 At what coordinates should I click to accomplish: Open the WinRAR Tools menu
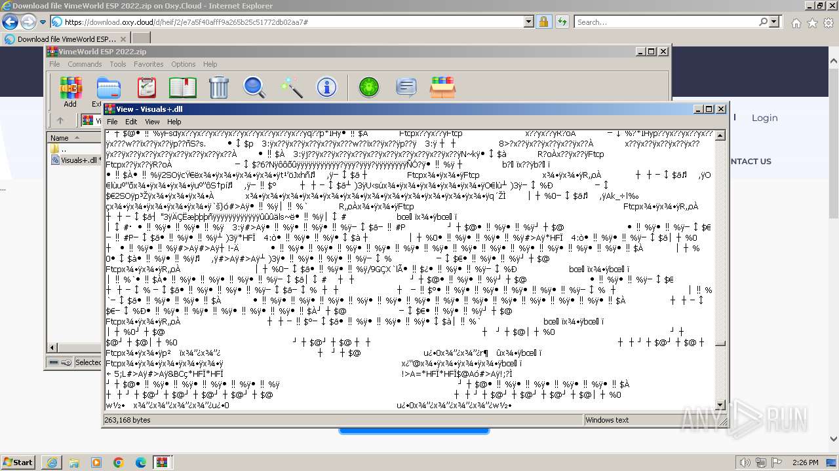point(118,64)
